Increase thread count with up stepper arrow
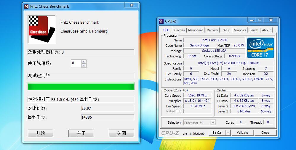This screenshot has height=150, width=296. [84, 62]
